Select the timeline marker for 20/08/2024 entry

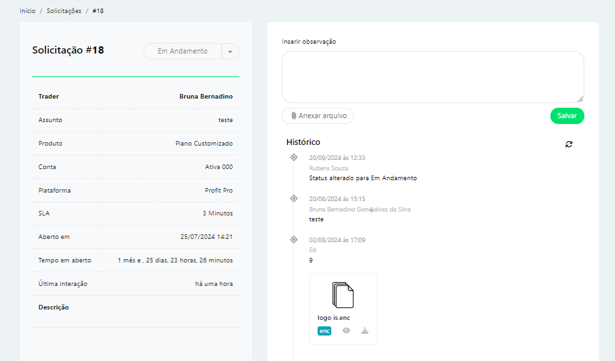293,198
